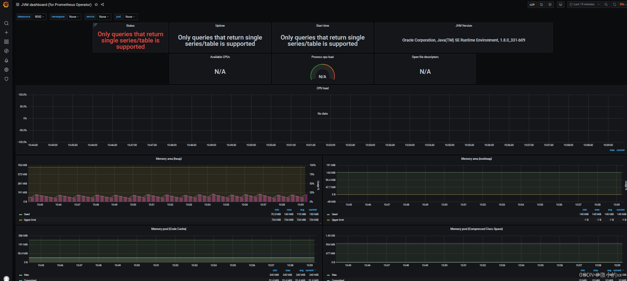This screenshot has height=281, width=627.
Task: Click the Add panel icon
Action: coord(532,5)
